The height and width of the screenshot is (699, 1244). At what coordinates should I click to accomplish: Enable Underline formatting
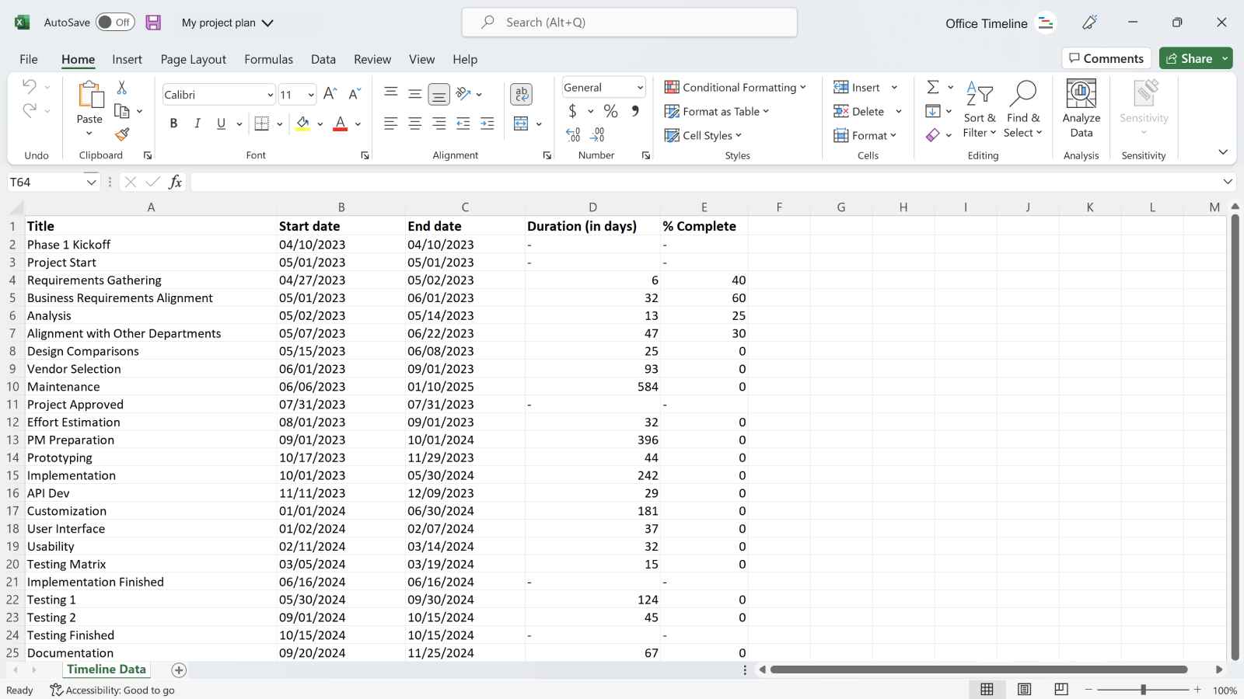221,123
